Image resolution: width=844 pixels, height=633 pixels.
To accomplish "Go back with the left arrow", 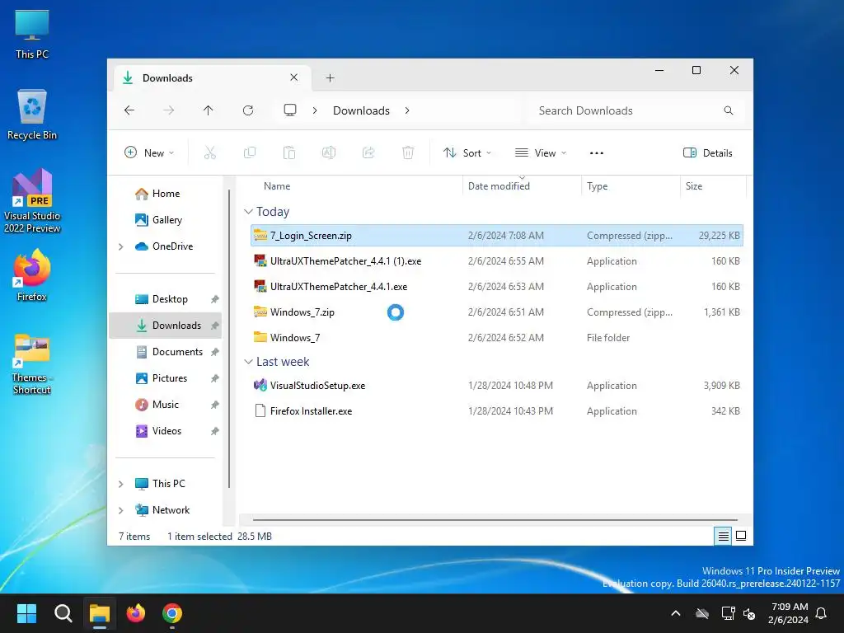I will pos(129,110).
